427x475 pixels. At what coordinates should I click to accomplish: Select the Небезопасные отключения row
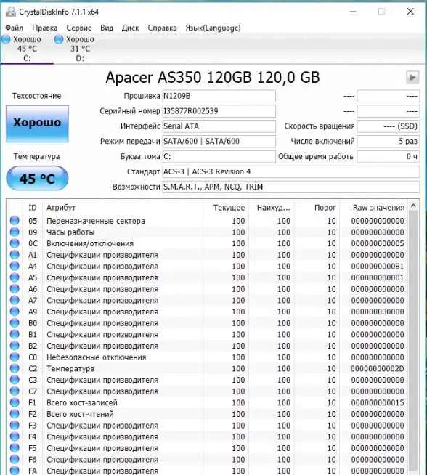click(x=207, y=357)
